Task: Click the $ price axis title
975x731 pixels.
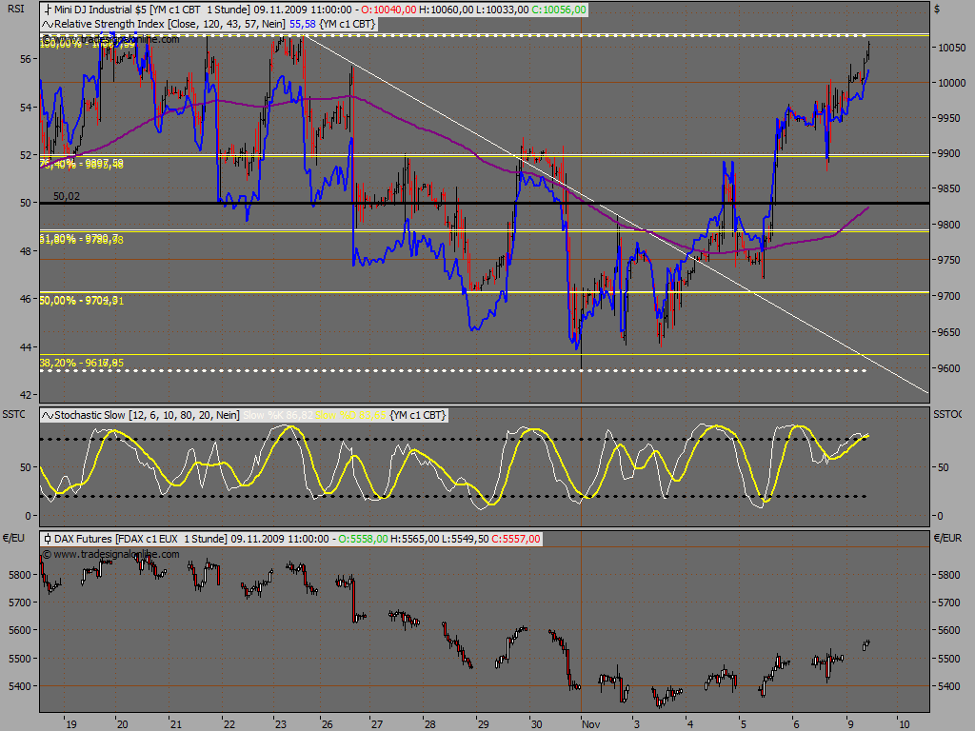Action: coord(937,10)
